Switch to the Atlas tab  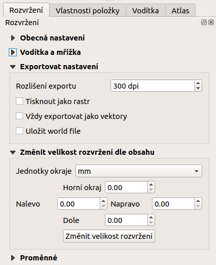coord(180,11)
